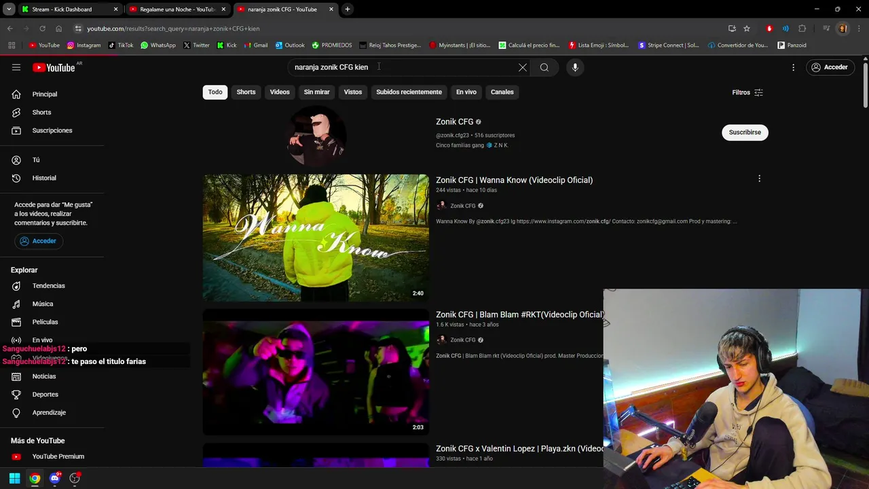Open the Filtros filter panel
Viewport: 869px width, 489px height.
[747, 92]
